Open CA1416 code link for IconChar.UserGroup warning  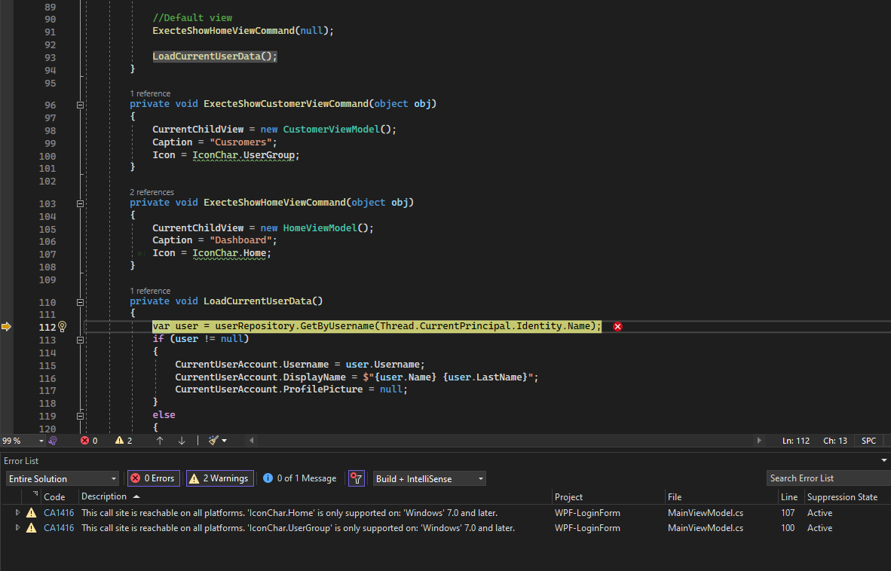(59, 528)
